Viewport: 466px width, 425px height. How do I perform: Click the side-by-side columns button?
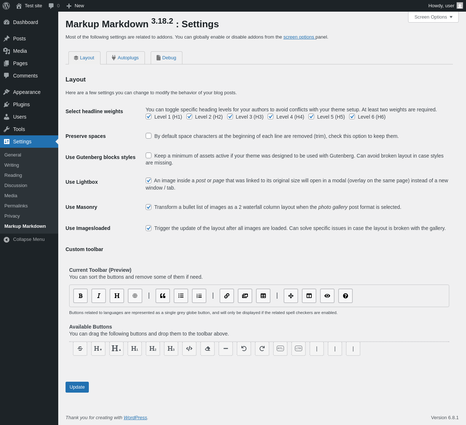(x=309, y=296)
